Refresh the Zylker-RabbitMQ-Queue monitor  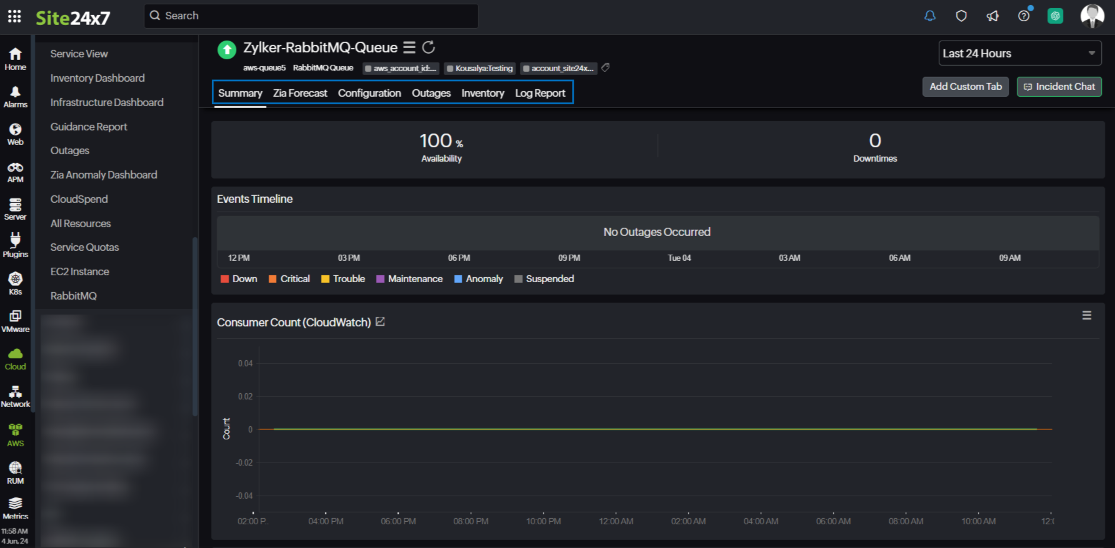(x=429, y=47)
